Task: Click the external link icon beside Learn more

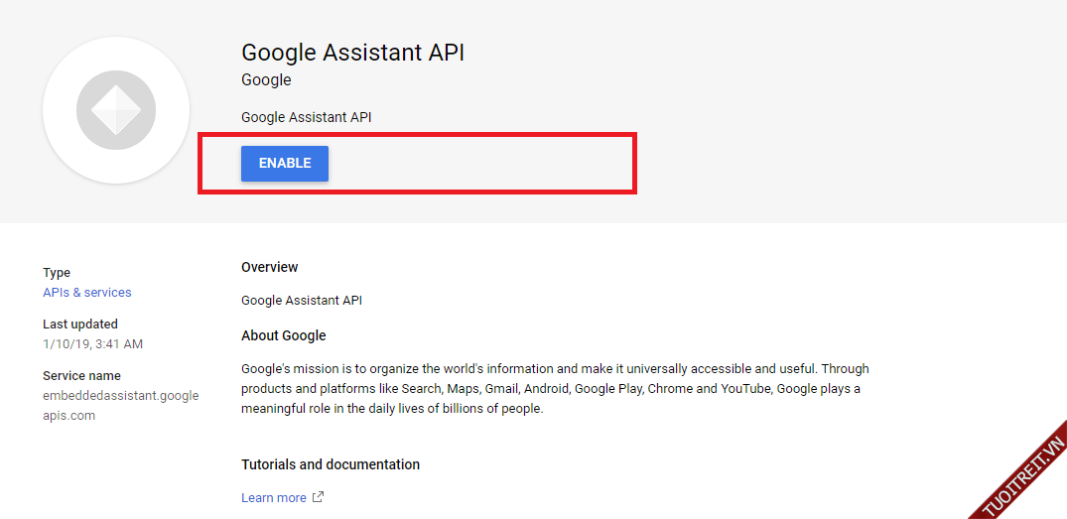Action: pos(318,497)
